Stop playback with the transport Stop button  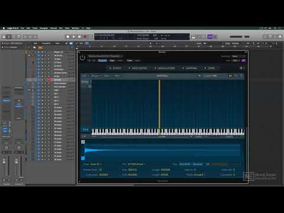tap(67, 37)
